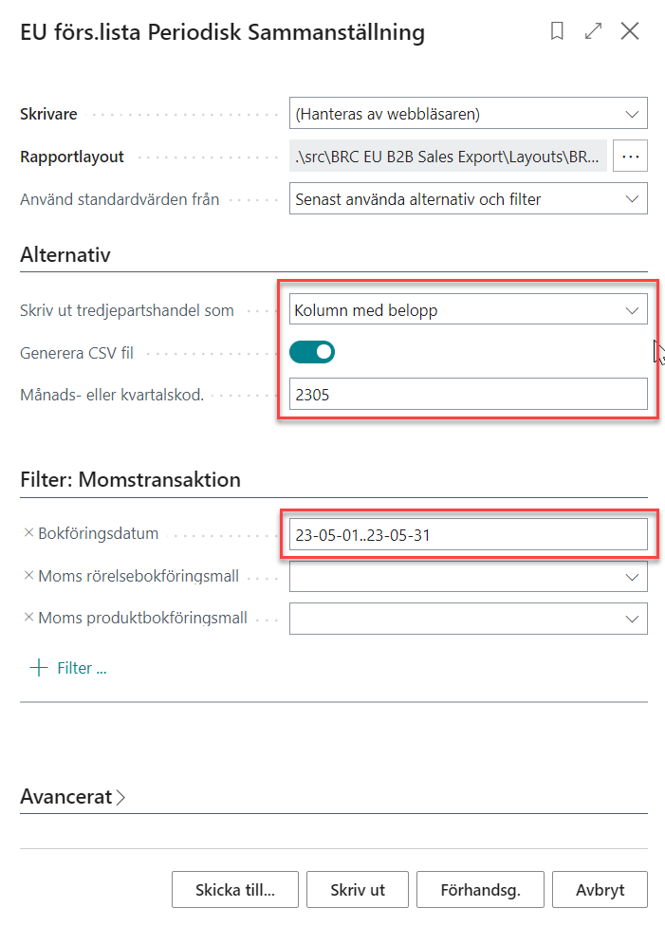Click the Månads- eller kvartalskod input field
This screenshot has width=665, height=926.
(x=468, y=394)
